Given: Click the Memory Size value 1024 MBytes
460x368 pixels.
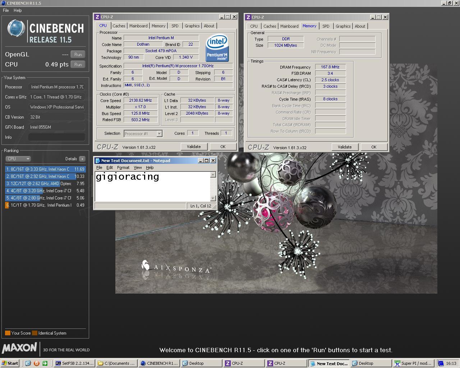Looking at the screenshot, I should click(x=286, y=46).
